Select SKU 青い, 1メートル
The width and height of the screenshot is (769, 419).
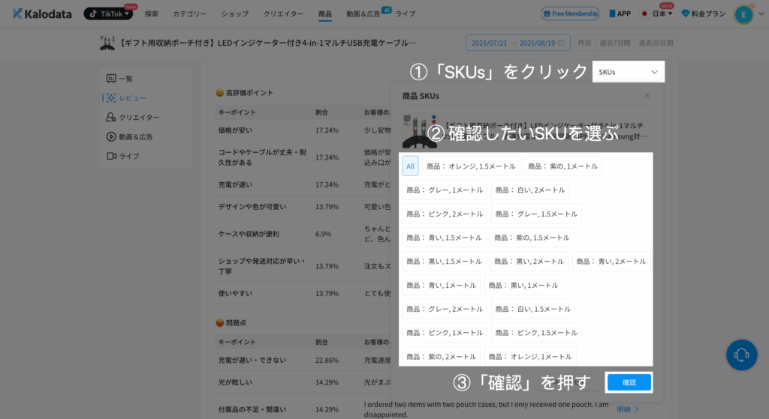(x=441, y=285)
